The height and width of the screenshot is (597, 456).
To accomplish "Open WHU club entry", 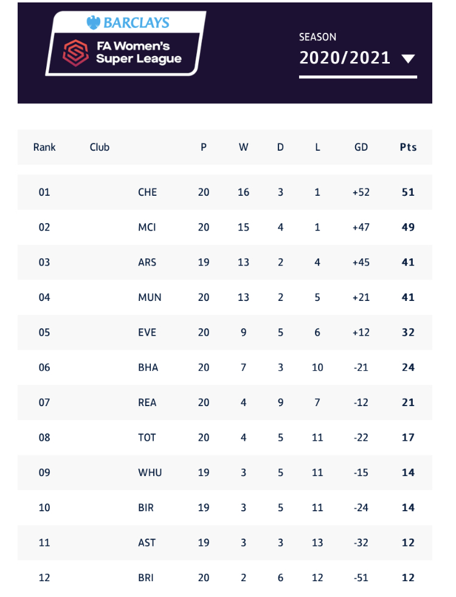I will coord(150,472).
